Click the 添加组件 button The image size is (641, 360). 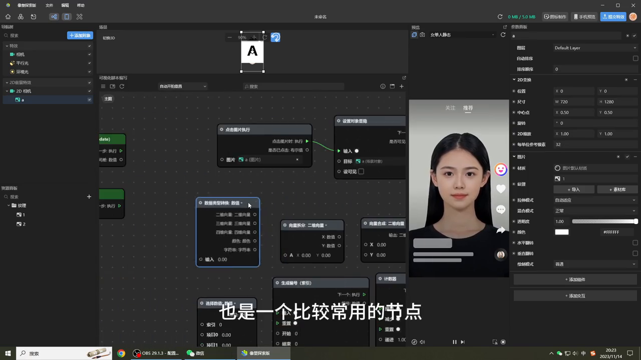tap(575, 279)
